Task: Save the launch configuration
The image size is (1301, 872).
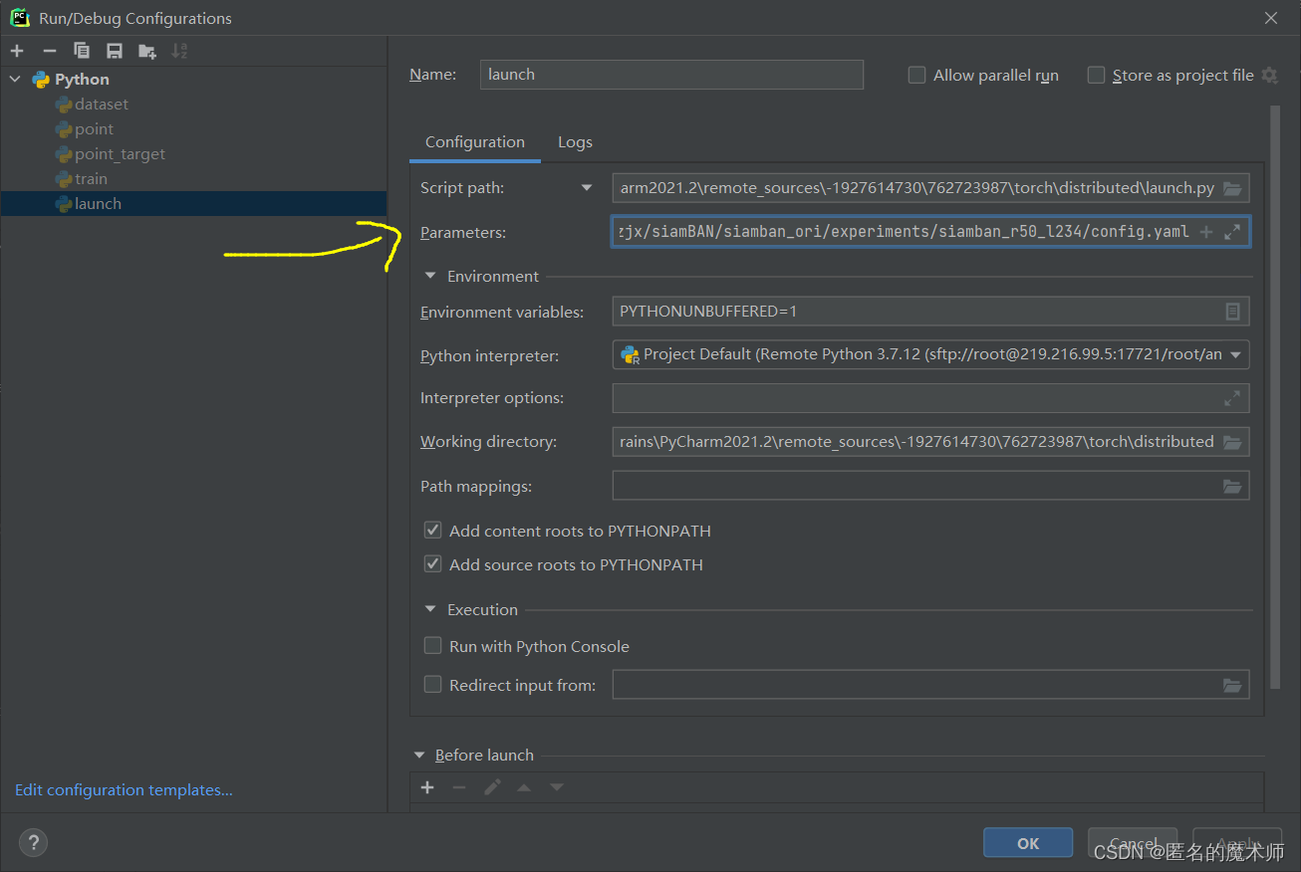Action: click(x=113, y=50)
